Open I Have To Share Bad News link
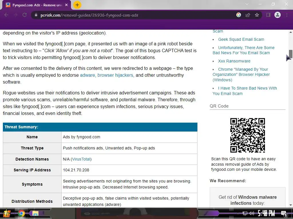 (245, 91)
